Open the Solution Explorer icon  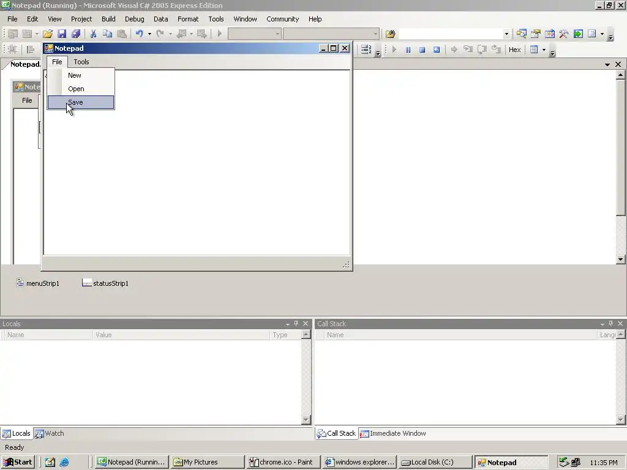tap(522, 34)
